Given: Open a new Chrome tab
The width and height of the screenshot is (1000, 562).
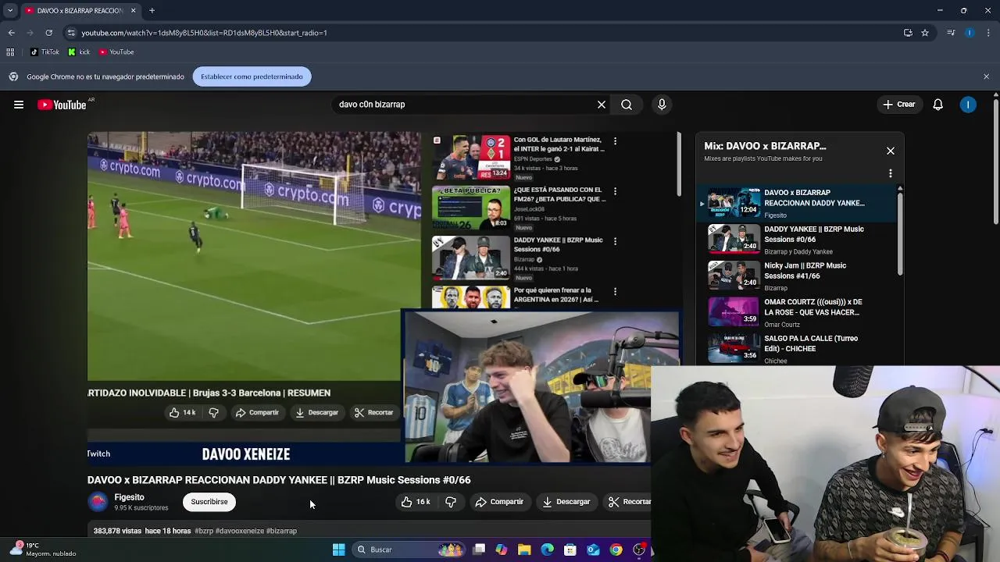Looking at the screenshot, I should pos(152,11).
